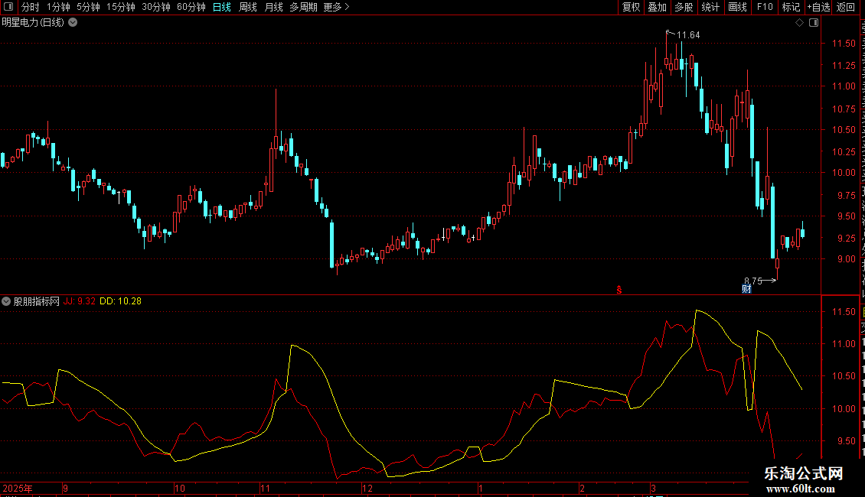This screenshot has width=865, height=497.
Task: Click the 叠加 overlay button
Action: (657, 7)
